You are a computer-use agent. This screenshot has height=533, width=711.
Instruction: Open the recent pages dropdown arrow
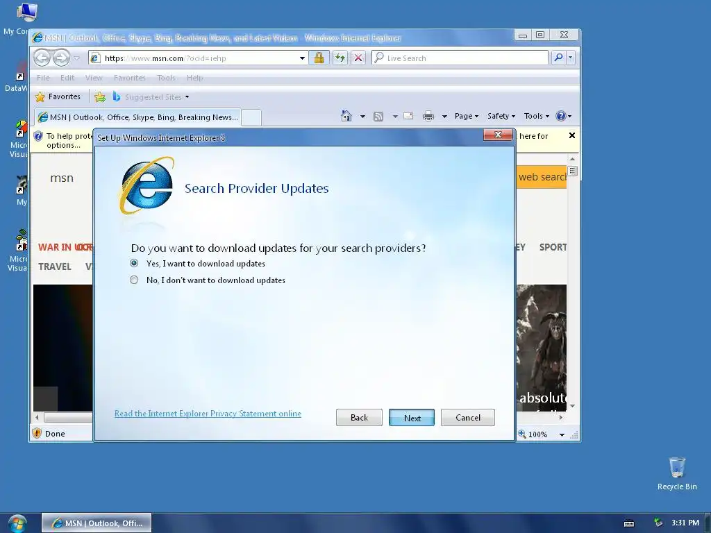tap(76, 58)
